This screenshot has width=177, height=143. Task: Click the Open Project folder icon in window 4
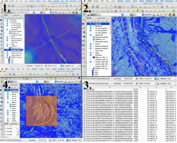[x=6, y=74]
